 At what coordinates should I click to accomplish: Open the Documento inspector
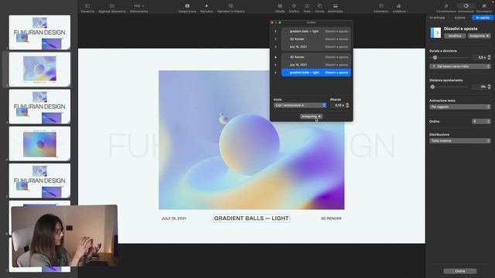click(484, 6)
